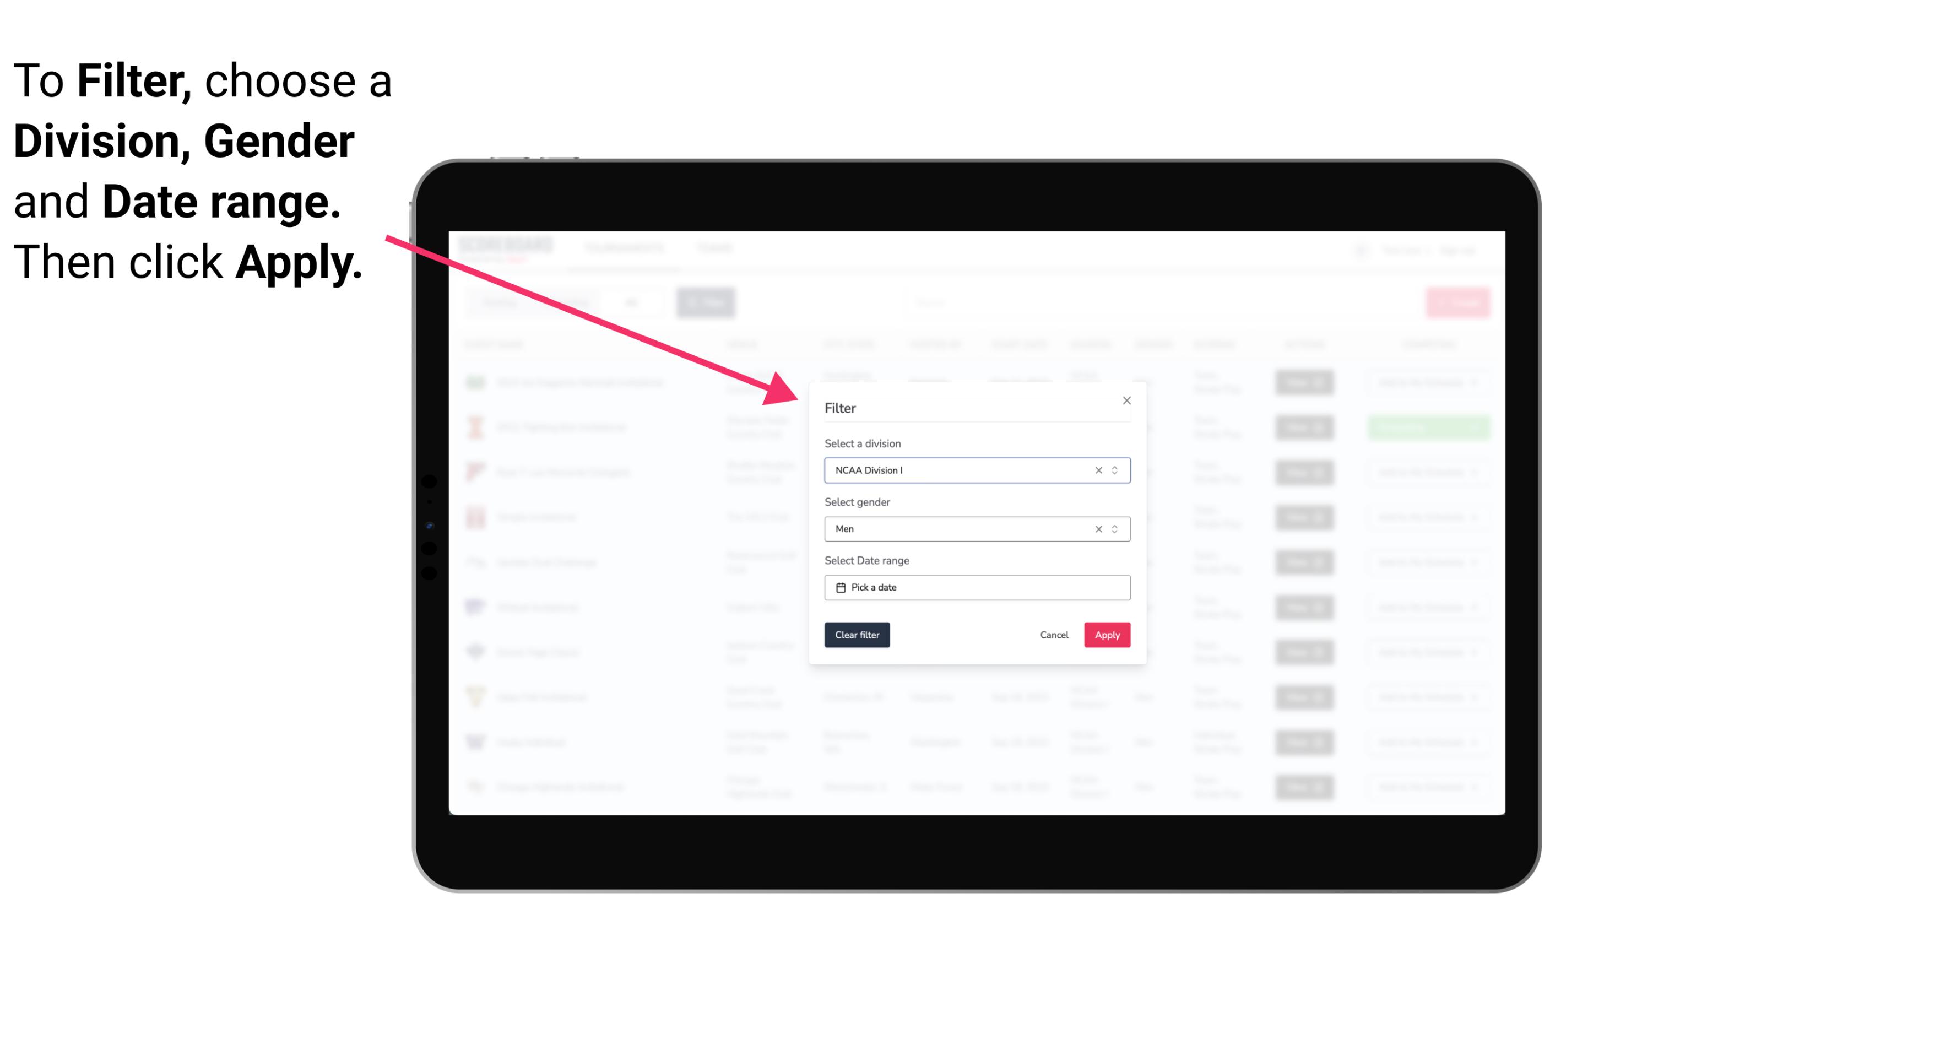The image size is (1951, 1050).
Task: Click the X clear icon on Men gender field
Action: point(1096,529)
